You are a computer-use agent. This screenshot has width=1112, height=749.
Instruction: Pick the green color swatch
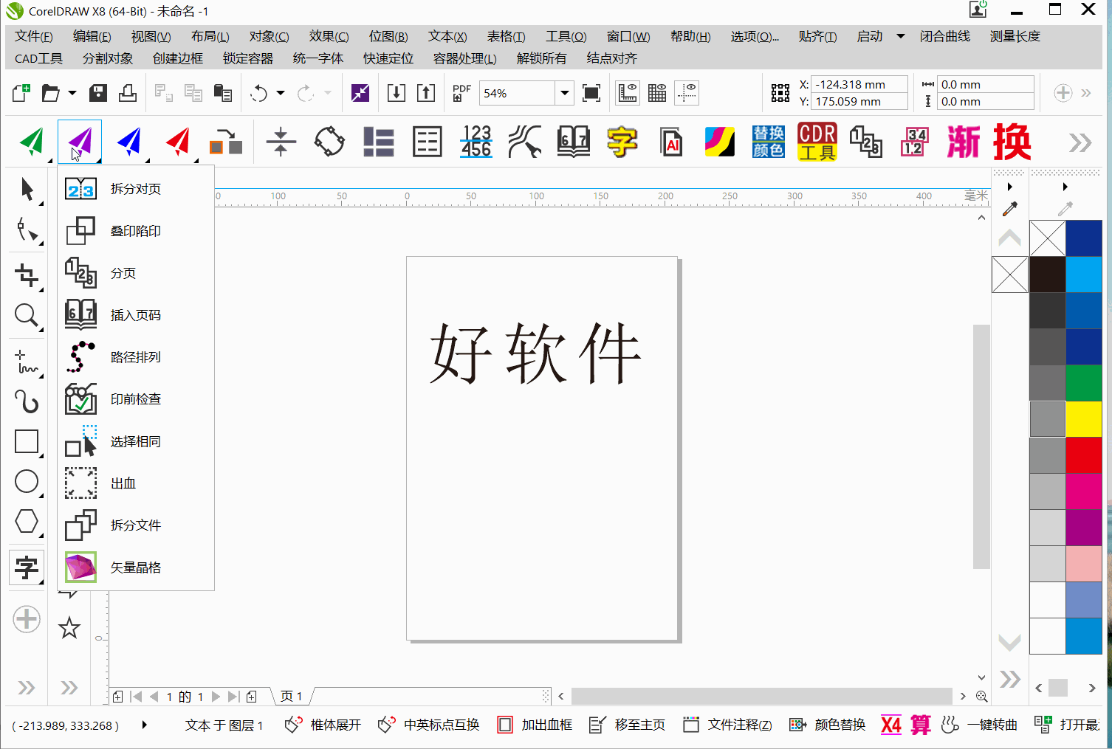pos(1083,383)
